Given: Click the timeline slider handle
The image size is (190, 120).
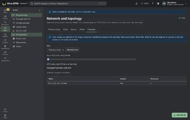Looking at the screenshot, I should (48, 59).
